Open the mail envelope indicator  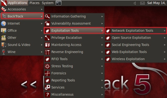(142, 3)
